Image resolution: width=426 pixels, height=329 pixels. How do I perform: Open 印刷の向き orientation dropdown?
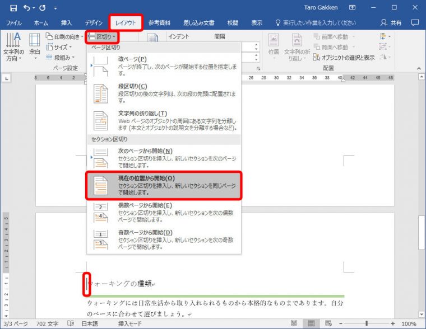coord(64,36)
